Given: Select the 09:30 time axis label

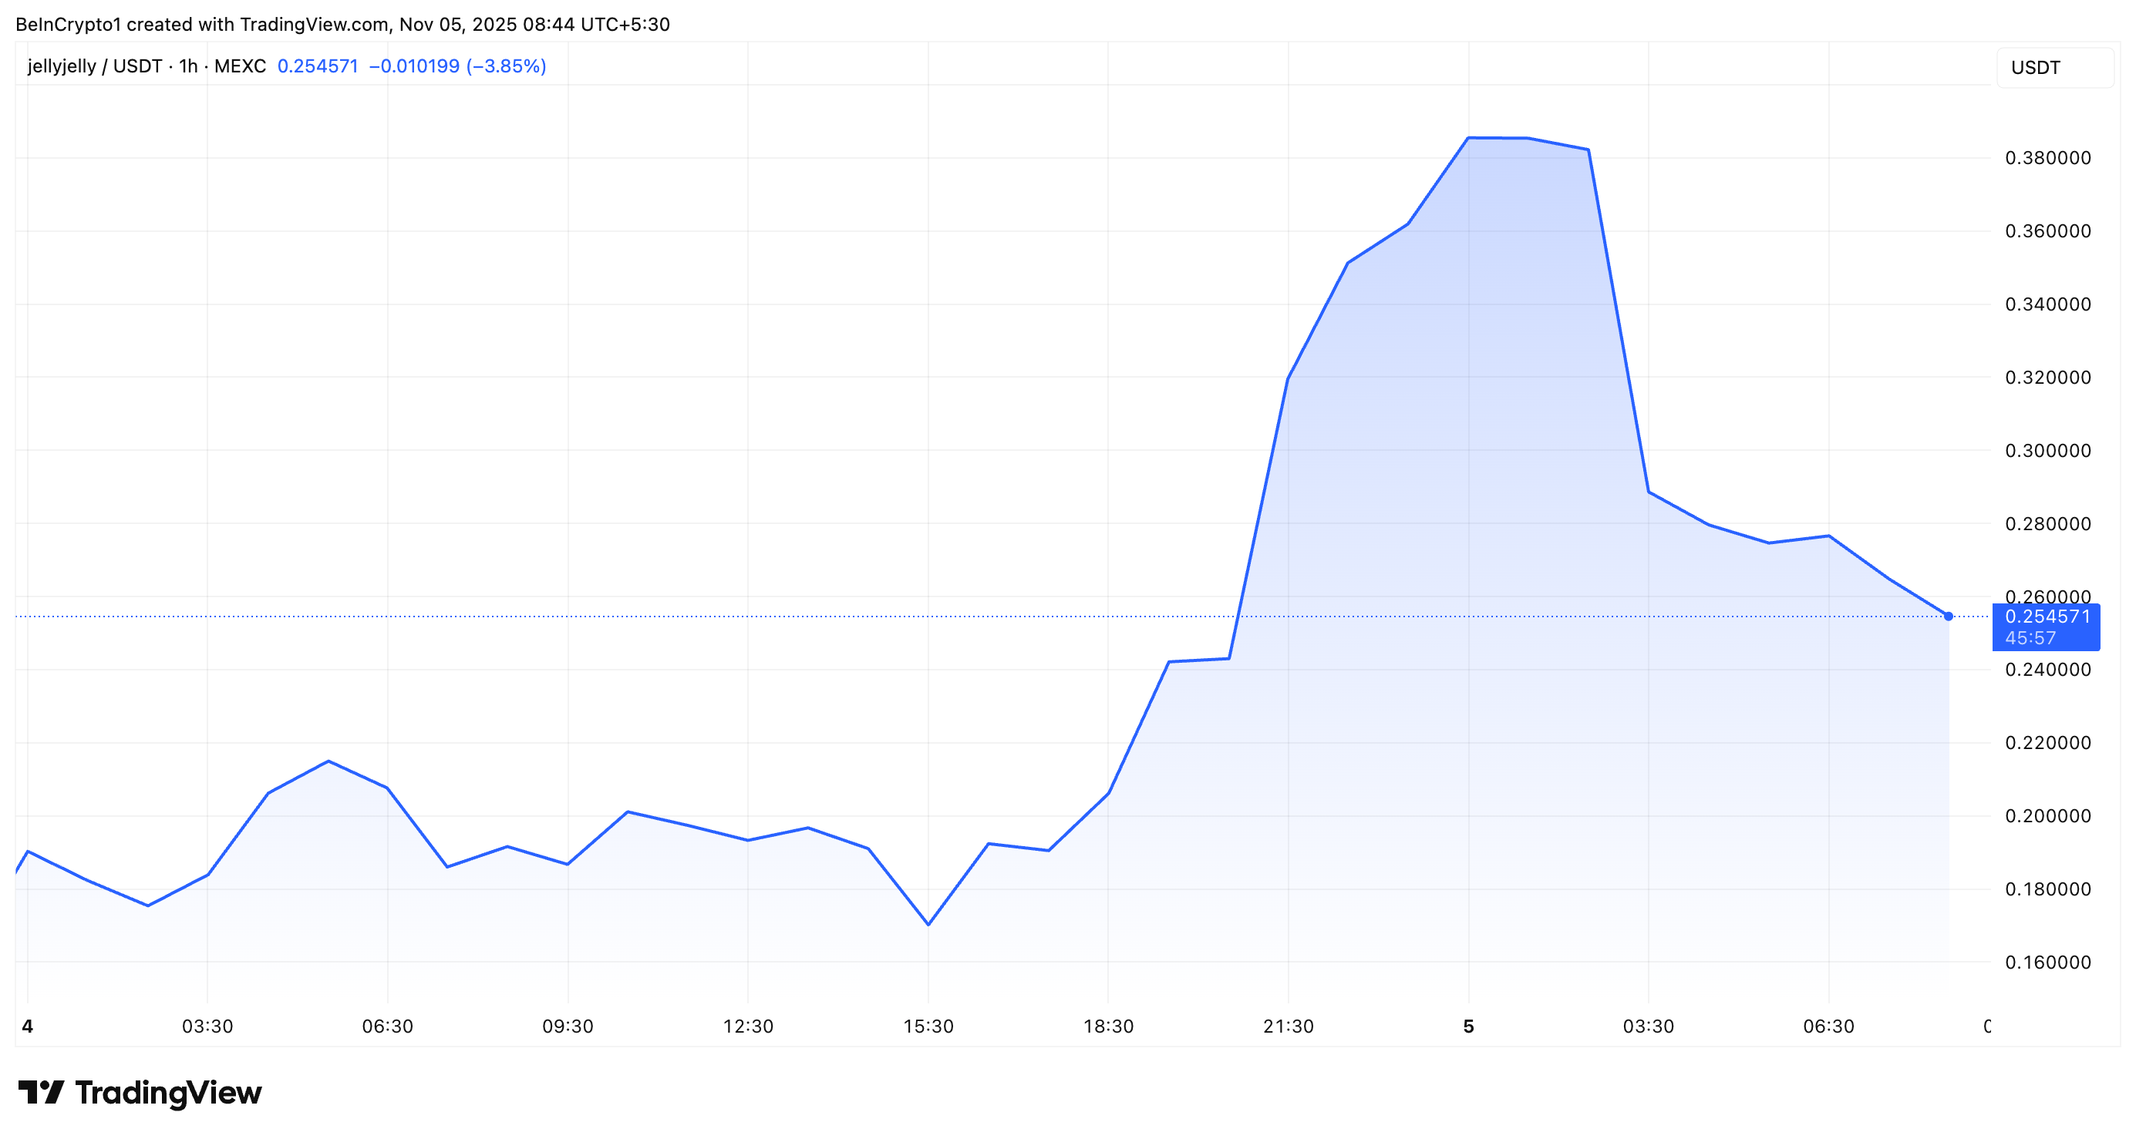Looking at the screenshot, I should [568, 1026].
